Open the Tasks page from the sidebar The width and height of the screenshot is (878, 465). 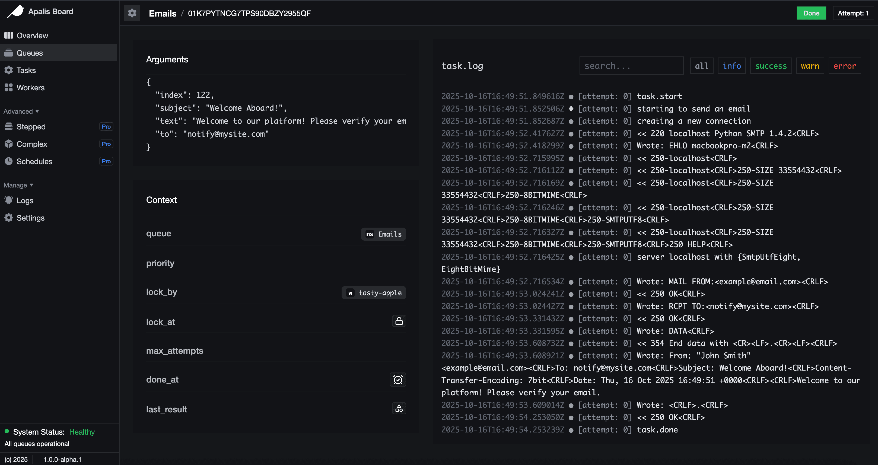click(26, 70)
